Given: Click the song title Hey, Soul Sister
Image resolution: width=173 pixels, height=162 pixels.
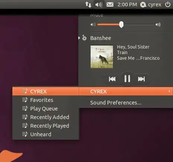Looking at the screenshot, I should pyautogui.click(x=133, y=47).
